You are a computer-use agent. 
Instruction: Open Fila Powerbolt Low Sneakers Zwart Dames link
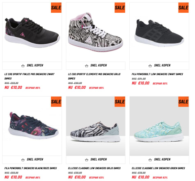157,74
